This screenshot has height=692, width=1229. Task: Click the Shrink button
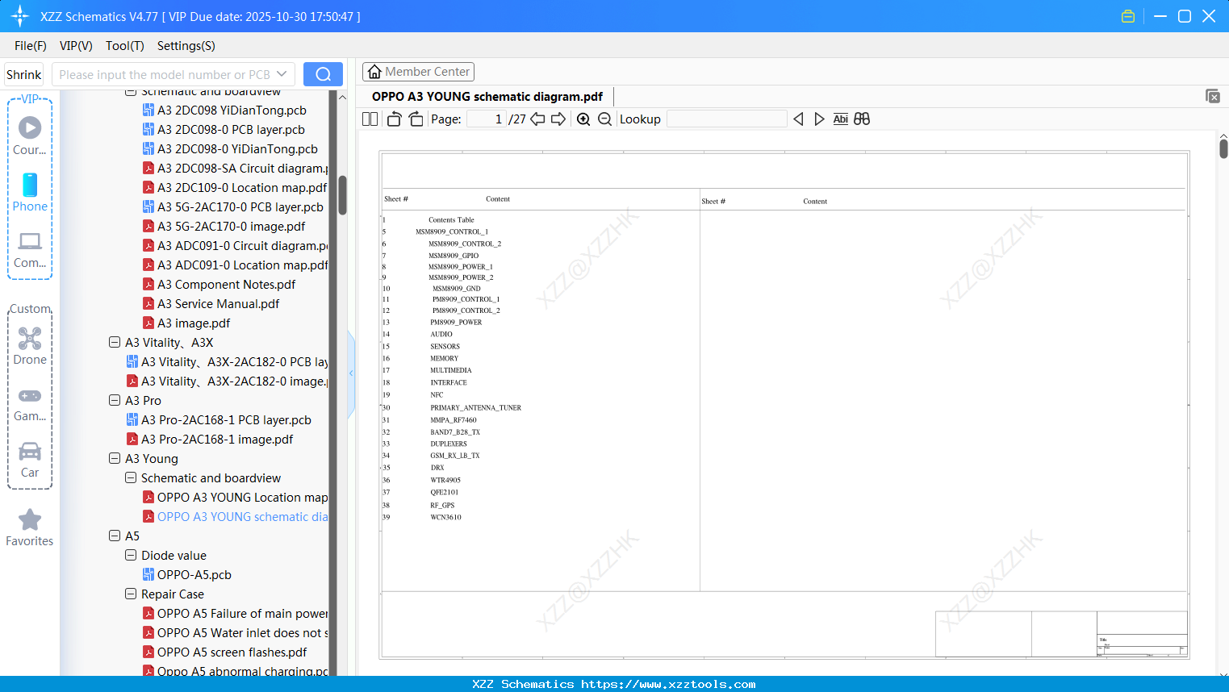[24, 74]
